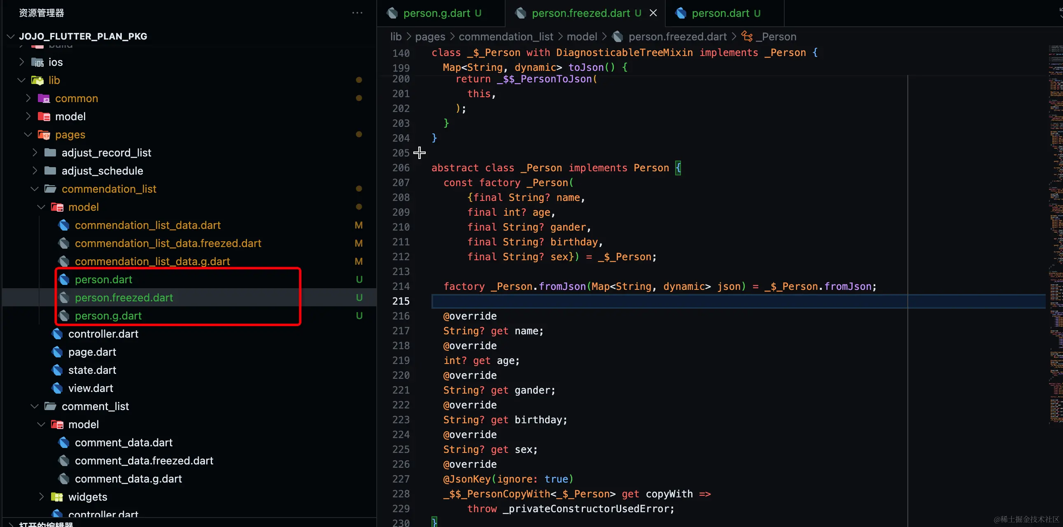The height and width of the screenshot is (527, 1063).
Task: Click the lib folder icon
Action: [37, 80]
